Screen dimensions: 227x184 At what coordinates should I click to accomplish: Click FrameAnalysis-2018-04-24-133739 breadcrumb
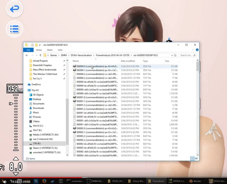coord(113,55)
